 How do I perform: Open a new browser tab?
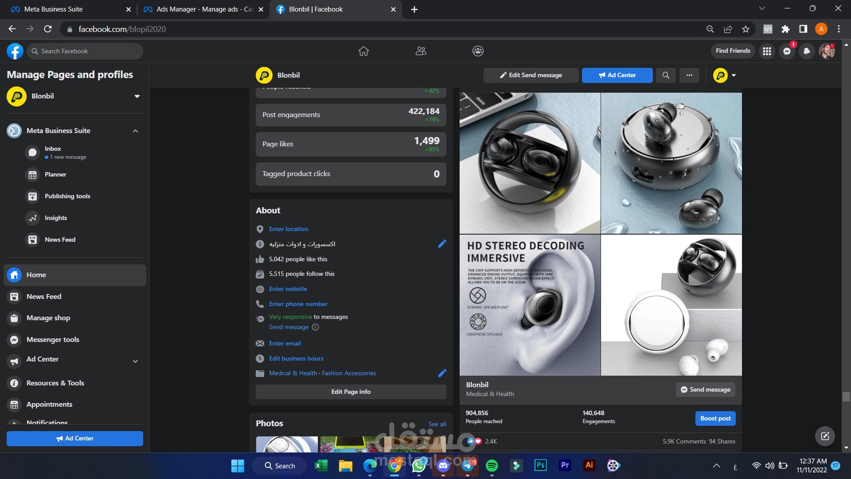pyautogui.click(x=414, y=9)
